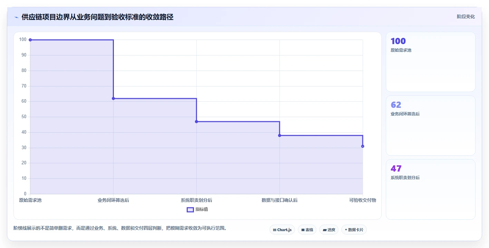Click the y-axis label 100

point(23,40)
